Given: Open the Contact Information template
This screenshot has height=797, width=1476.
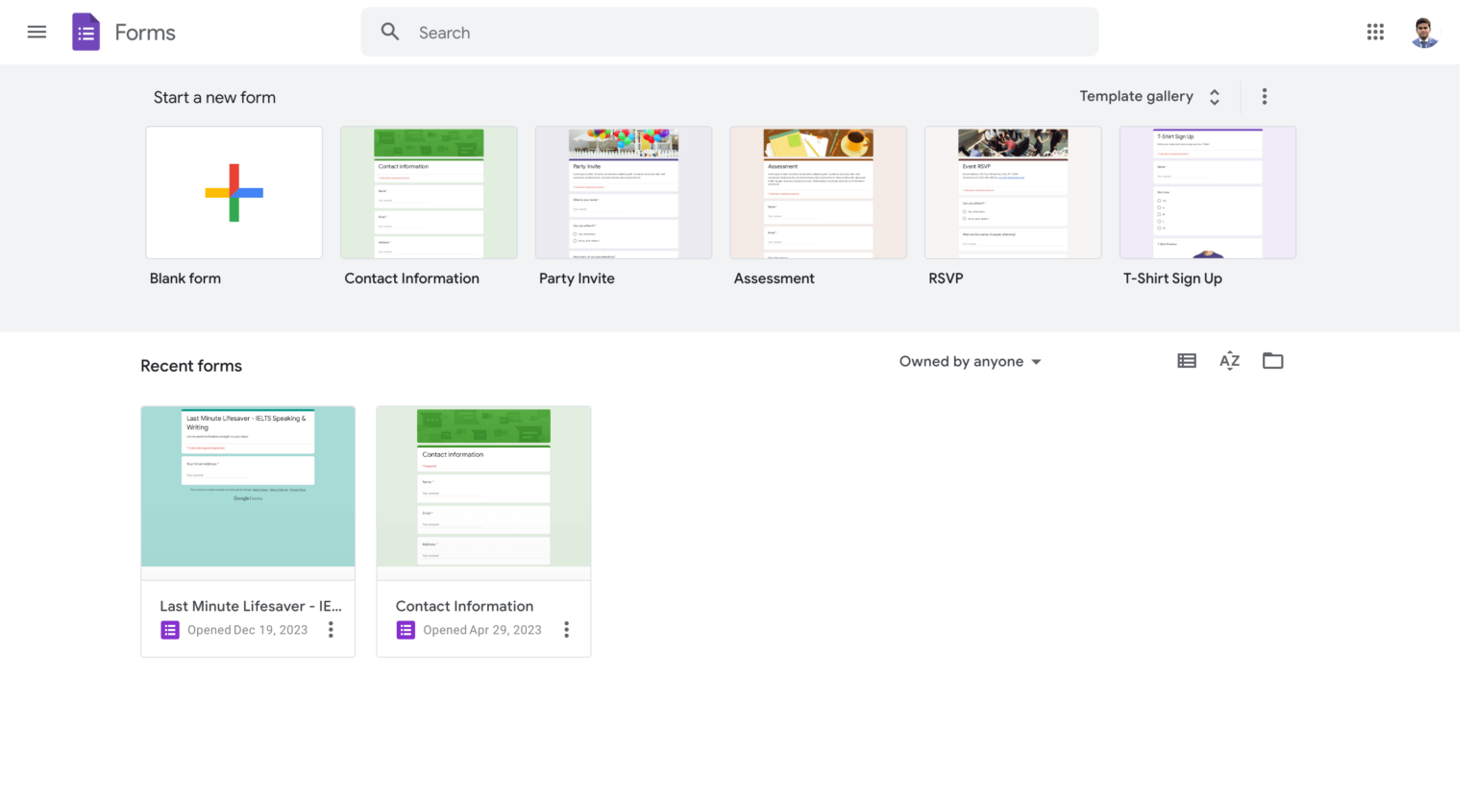Looking at the screenshot, I should (429, 192).
